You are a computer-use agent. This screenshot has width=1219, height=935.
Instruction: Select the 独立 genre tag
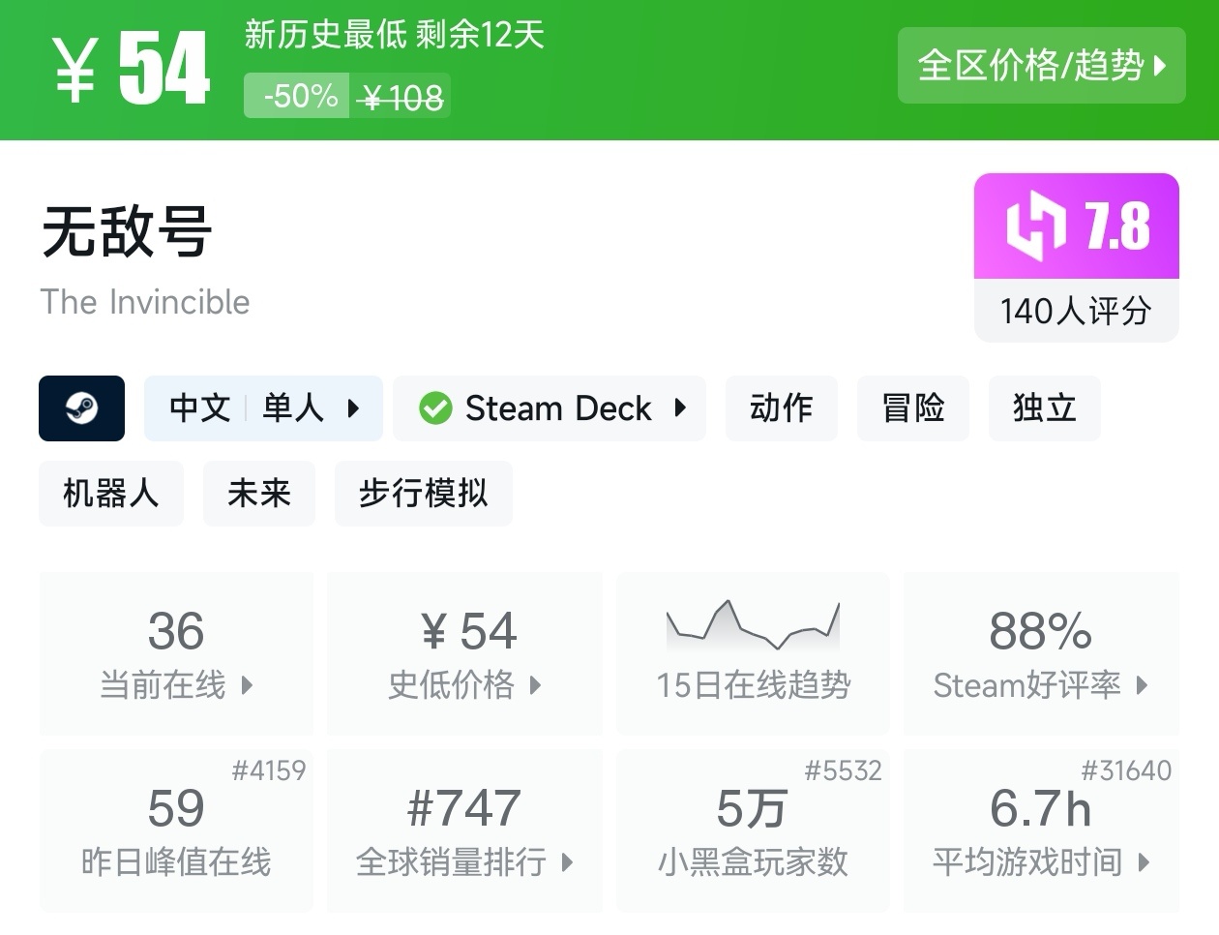1044,408
